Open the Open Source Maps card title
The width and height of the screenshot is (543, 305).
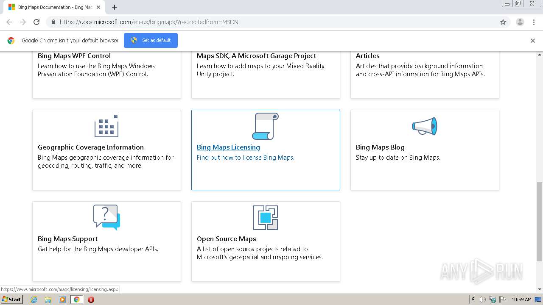tap(227, 239)
